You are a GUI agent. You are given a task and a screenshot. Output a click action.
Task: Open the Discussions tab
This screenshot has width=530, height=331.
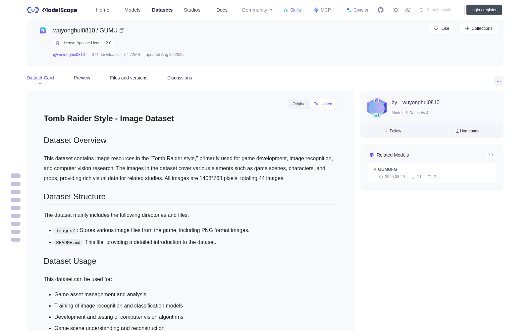(180, 78)
